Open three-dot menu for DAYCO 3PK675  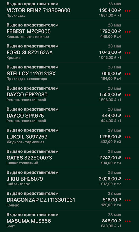127,116
